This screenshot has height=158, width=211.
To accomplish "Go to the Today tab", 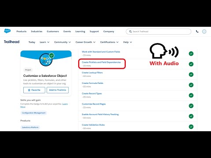I will point(32,42).
